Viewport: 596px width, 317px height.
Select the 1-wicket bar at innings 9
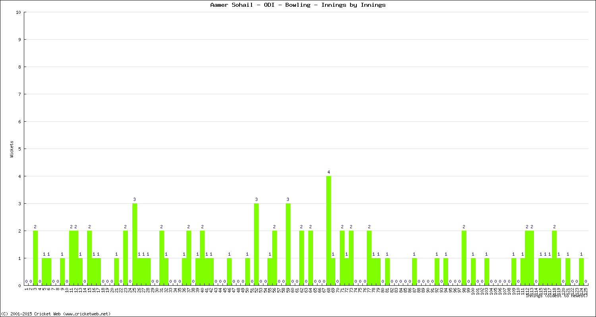click(62, 271)
